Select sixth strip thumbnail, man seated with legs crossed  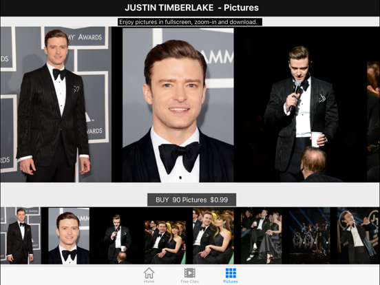(x=262, y=235)
